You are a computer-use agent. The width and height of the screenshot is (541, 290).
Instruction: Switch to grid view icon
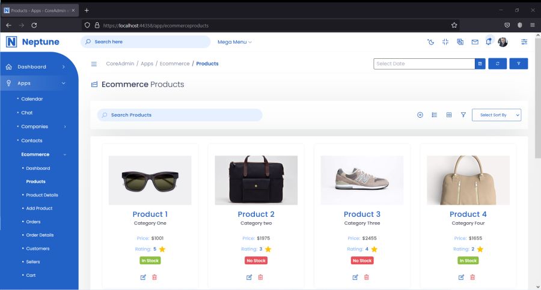point(449,115)
